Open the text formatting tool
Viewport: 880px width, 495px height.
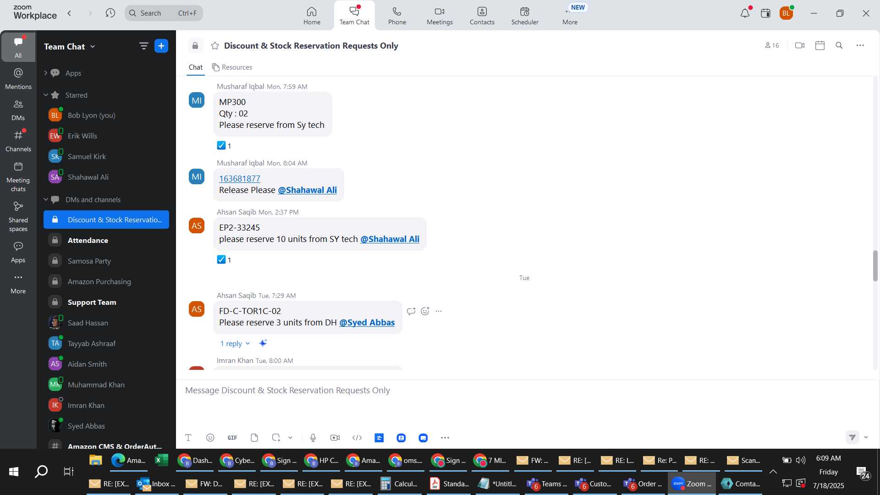pos(188,438)
